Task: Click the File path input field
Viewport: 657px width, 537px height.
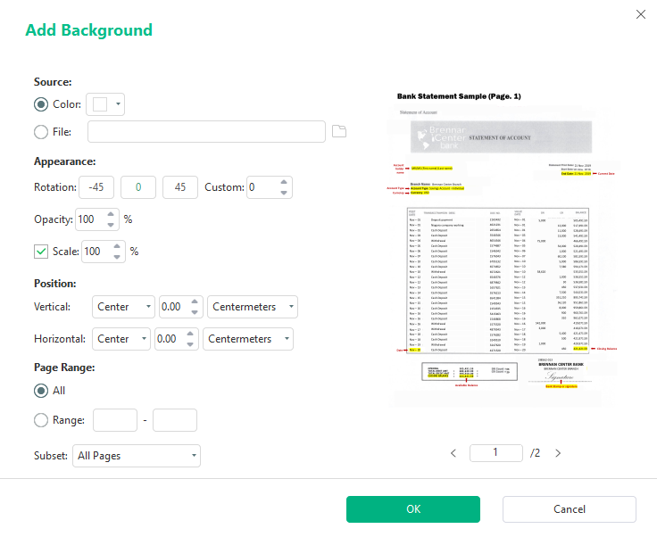Action: point(206,131)
